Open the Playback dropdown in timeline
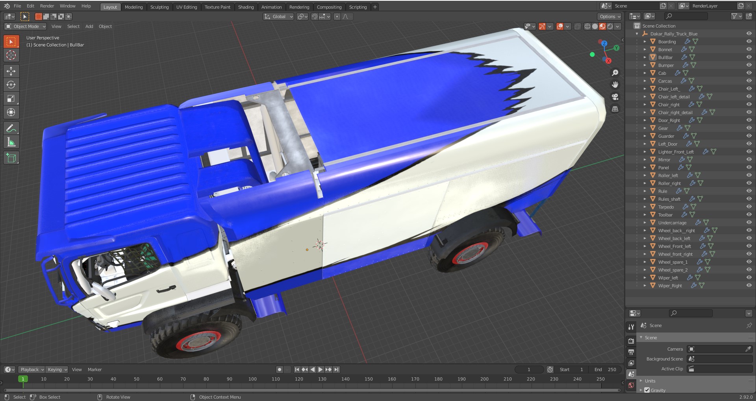Screen dimensions: 756x401 coord(31,370)
